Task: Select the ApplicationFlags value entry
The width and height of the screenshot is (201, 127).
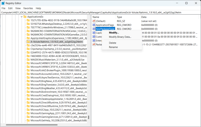Action: click(x=105, y=25)
